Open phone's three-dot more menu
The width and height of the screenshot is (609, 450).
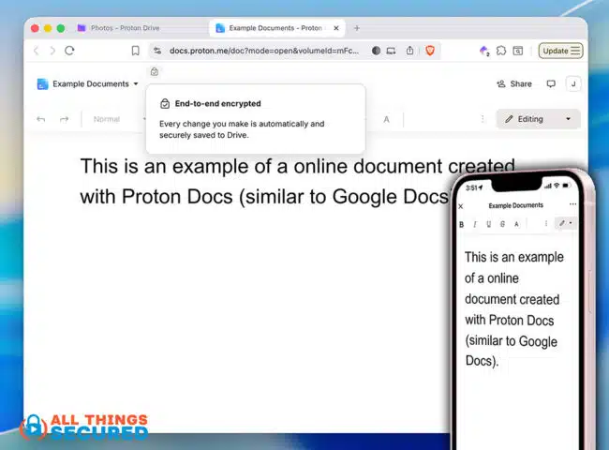pos(572,204)
